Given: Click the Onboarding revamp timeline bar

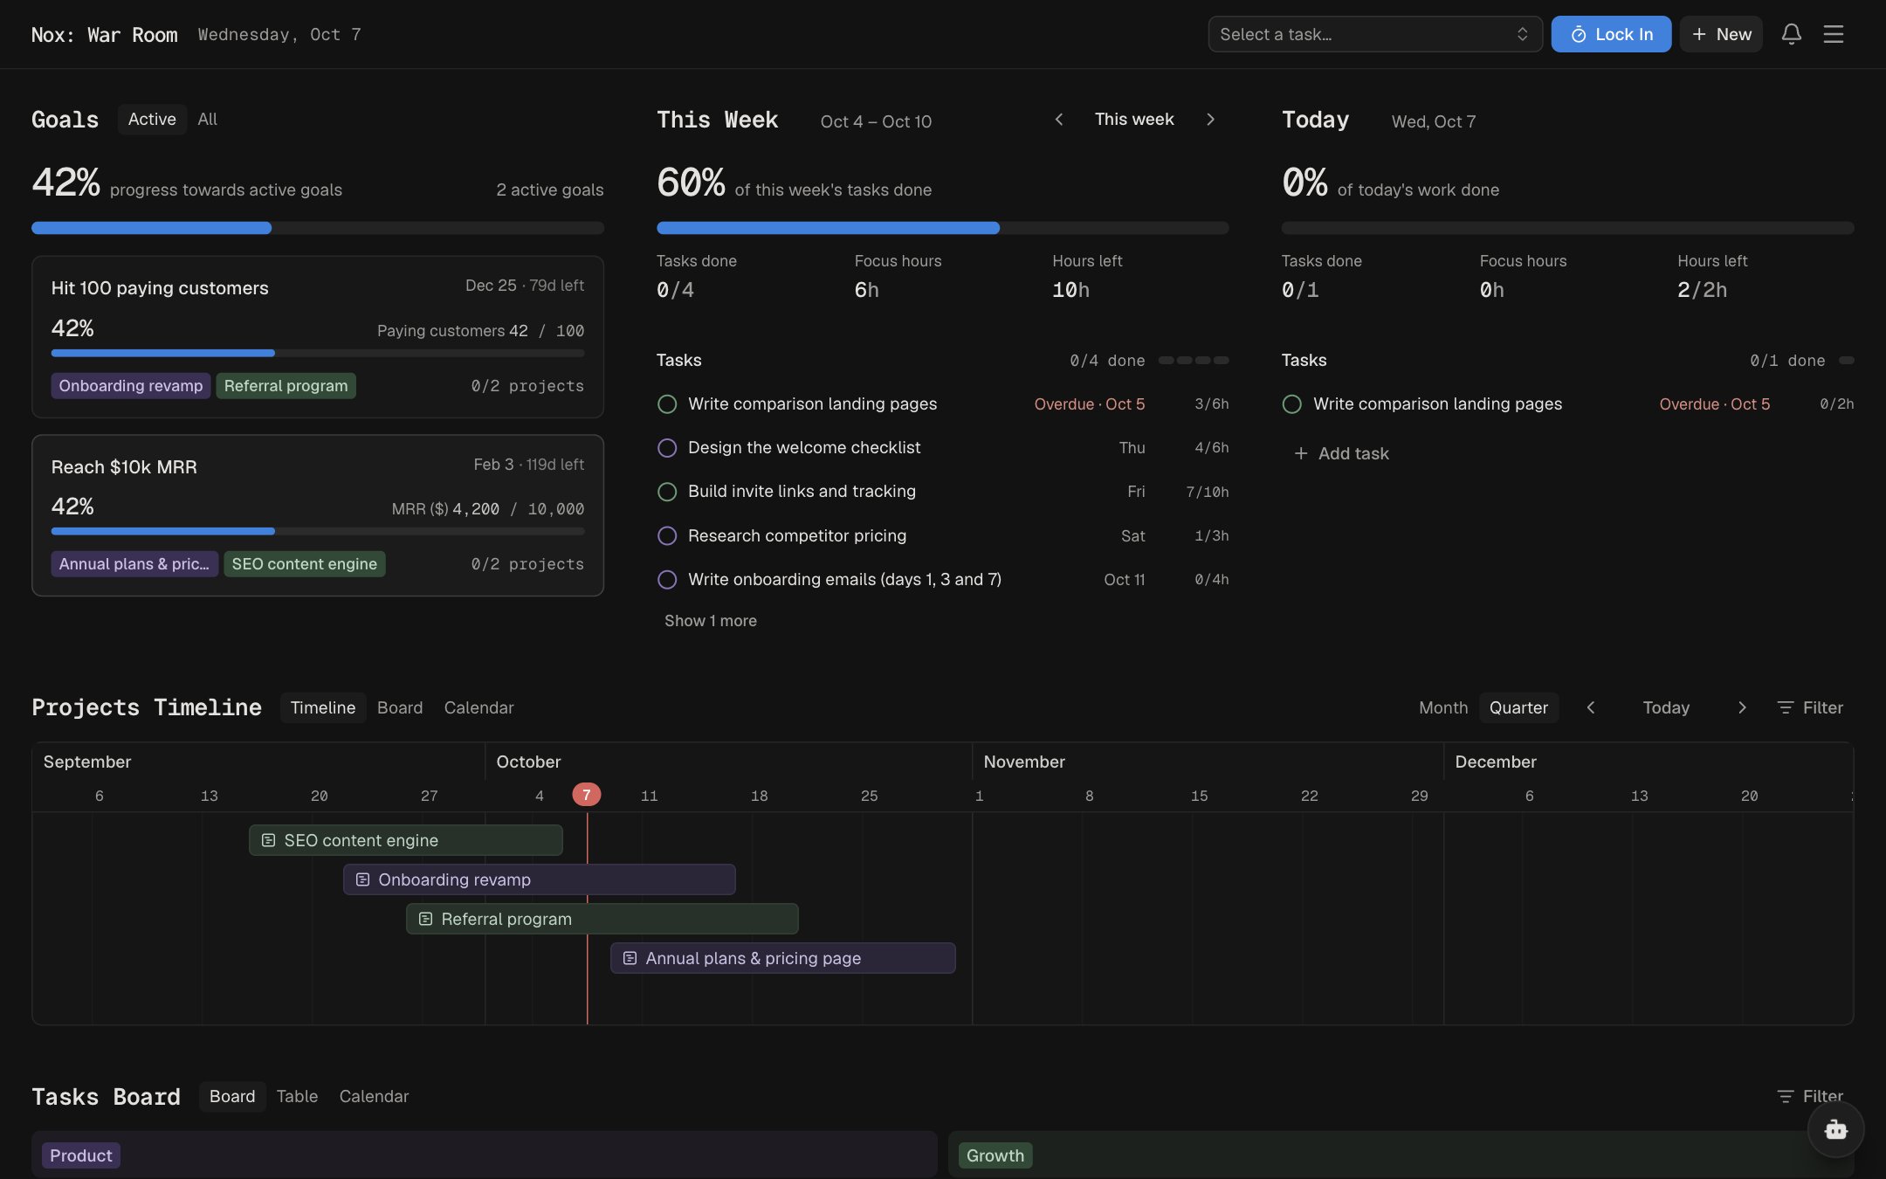Looking at the screenshot, I should pos(540,879).
